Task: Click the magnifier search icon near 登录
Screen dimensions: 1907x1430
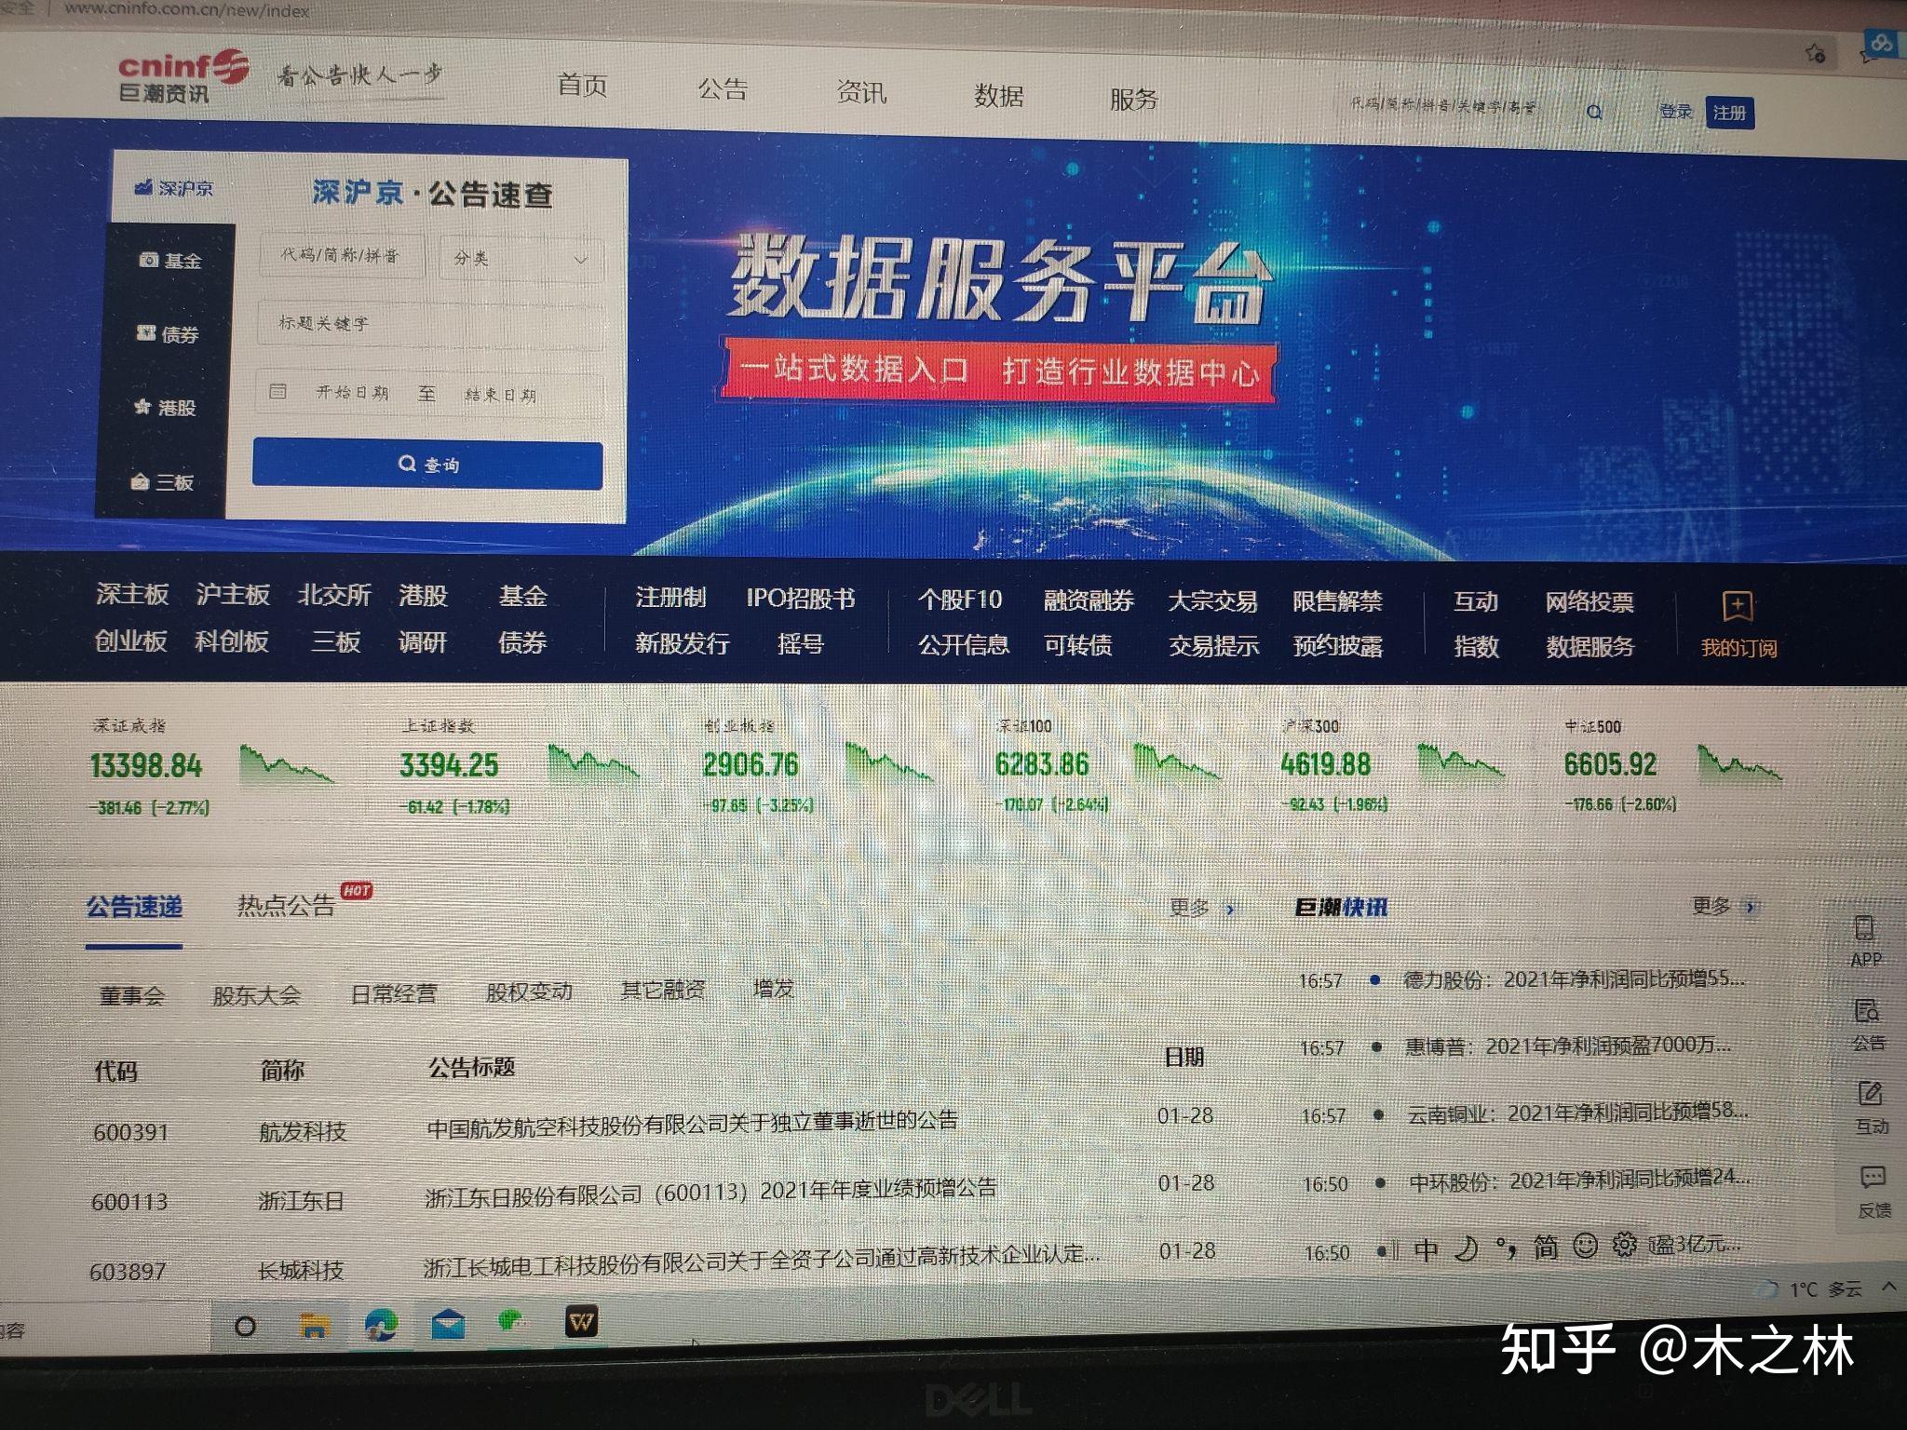Action: click(x=1594, y=112)
